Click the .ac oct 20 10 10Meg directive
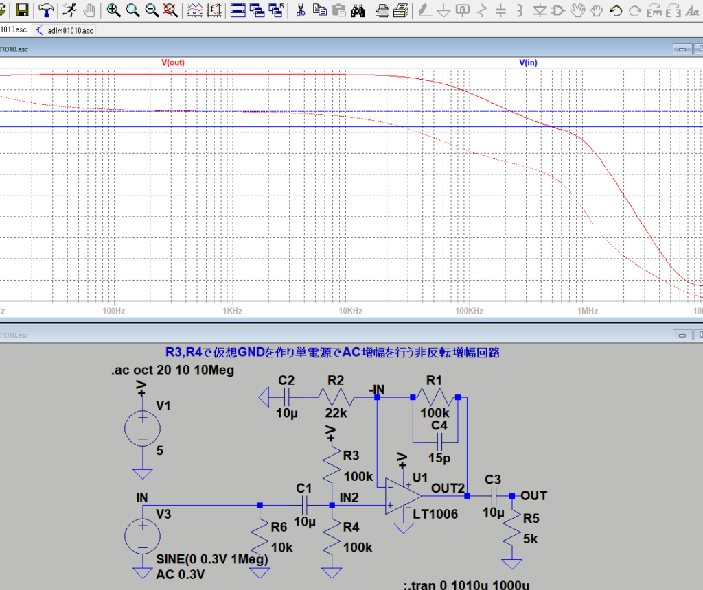The width and height of the screenshot is (703, 590). (172, 370)
